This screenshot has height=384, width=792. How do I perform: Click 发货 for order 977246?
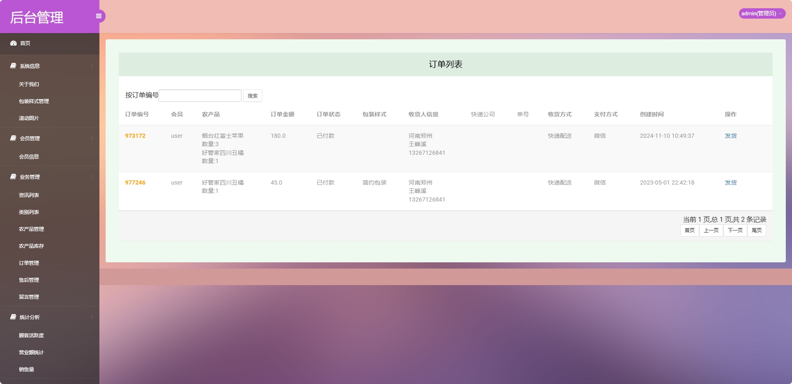tap(731, 182)
